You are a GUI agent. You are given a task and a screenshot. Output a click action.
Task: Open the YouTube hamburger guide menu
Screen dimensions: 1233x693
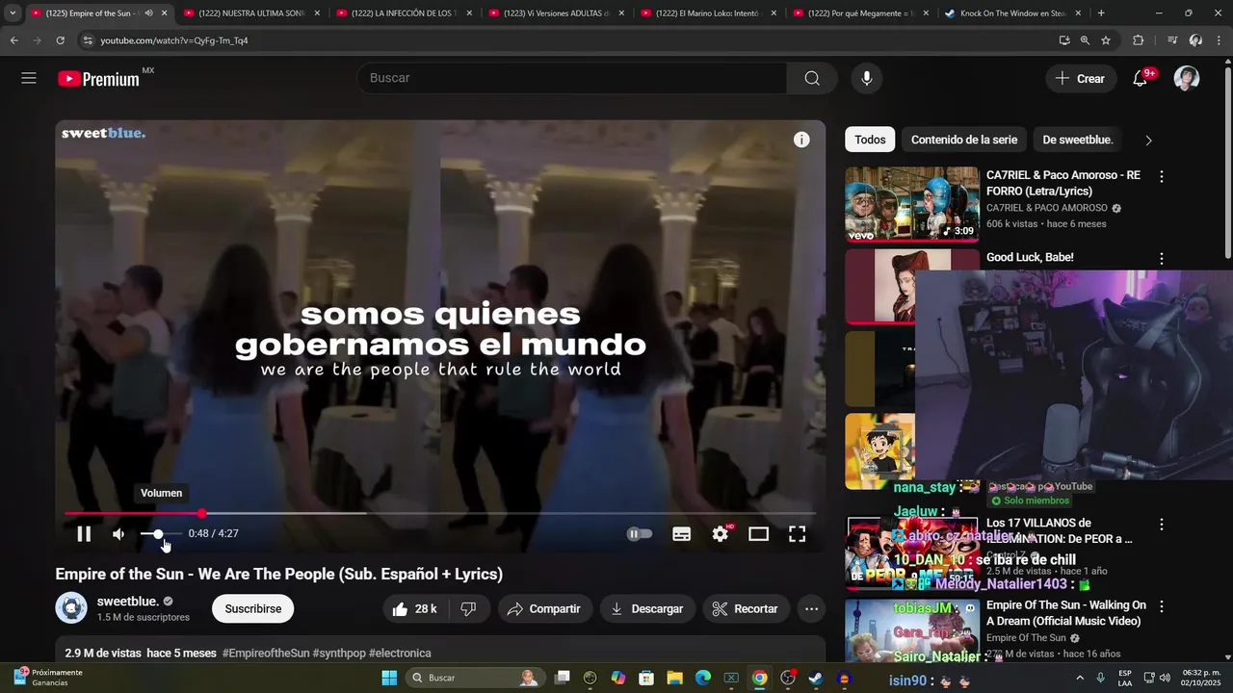(x=29, y=78)
